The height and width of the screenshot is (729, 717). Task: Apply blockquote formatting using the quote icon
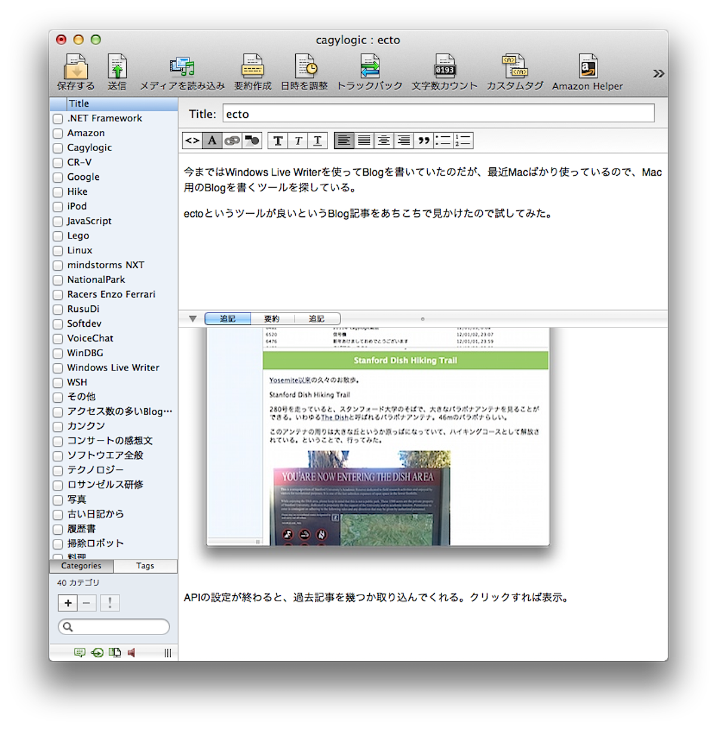(x=424, y=141)
